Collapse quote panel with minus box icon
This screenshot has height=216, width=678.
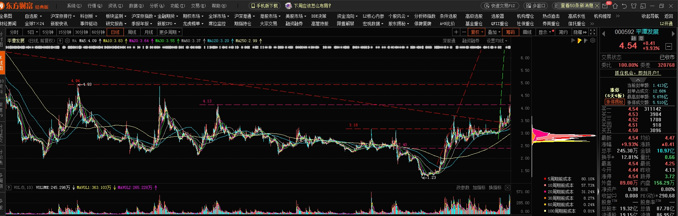click(669, 46)
